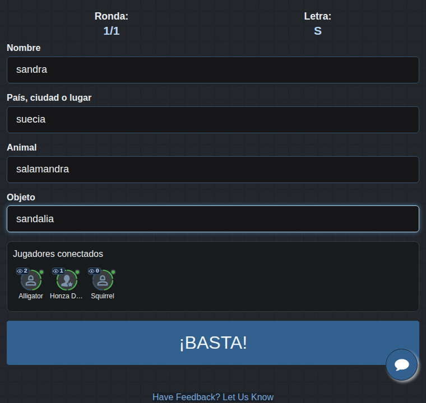Click Alligator's eye view count badge
Screen dimensions: 426x403
coord(22,271)
